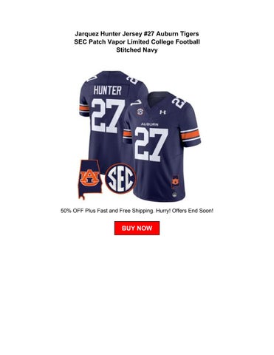This screenshot has width=274, height=355.
Task: Click the small AU logo near jersey hem
Action: coord(175,180)
